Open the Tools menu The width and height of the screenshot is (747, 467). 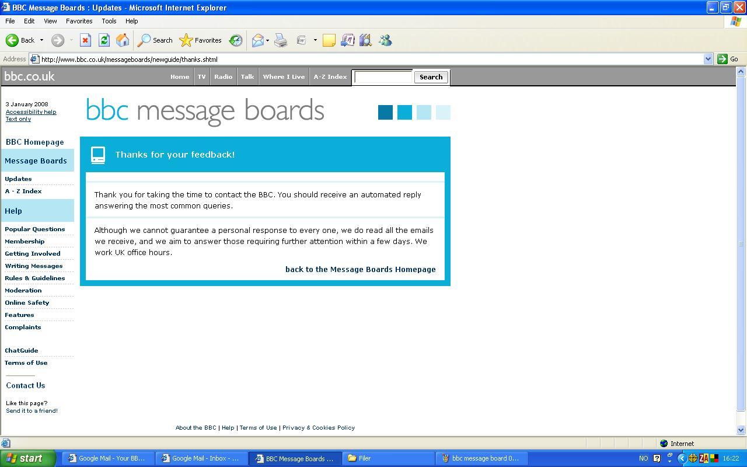coord(109,21)
